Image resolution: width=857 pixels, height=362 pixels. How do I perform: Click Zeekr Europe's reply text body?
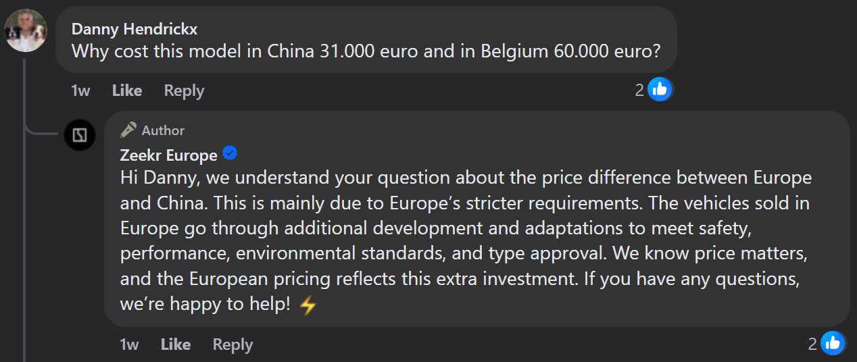coord(466,240)
